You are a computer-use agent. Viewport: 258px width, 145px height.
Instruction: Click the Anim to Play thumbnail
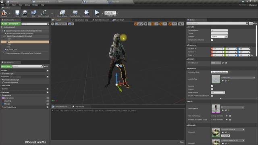pyautogui.click(x=216, y=79)
